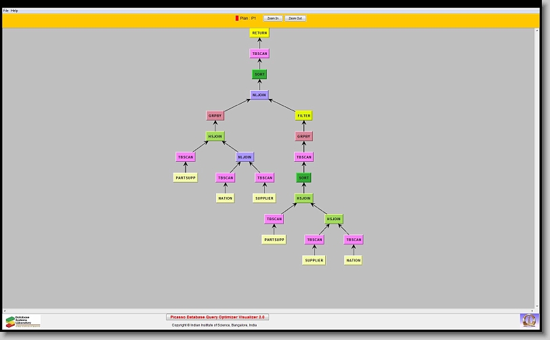Screen dimensions: 550x340
Task: Select the yellow FILTER node
Action: click(303, 116)
